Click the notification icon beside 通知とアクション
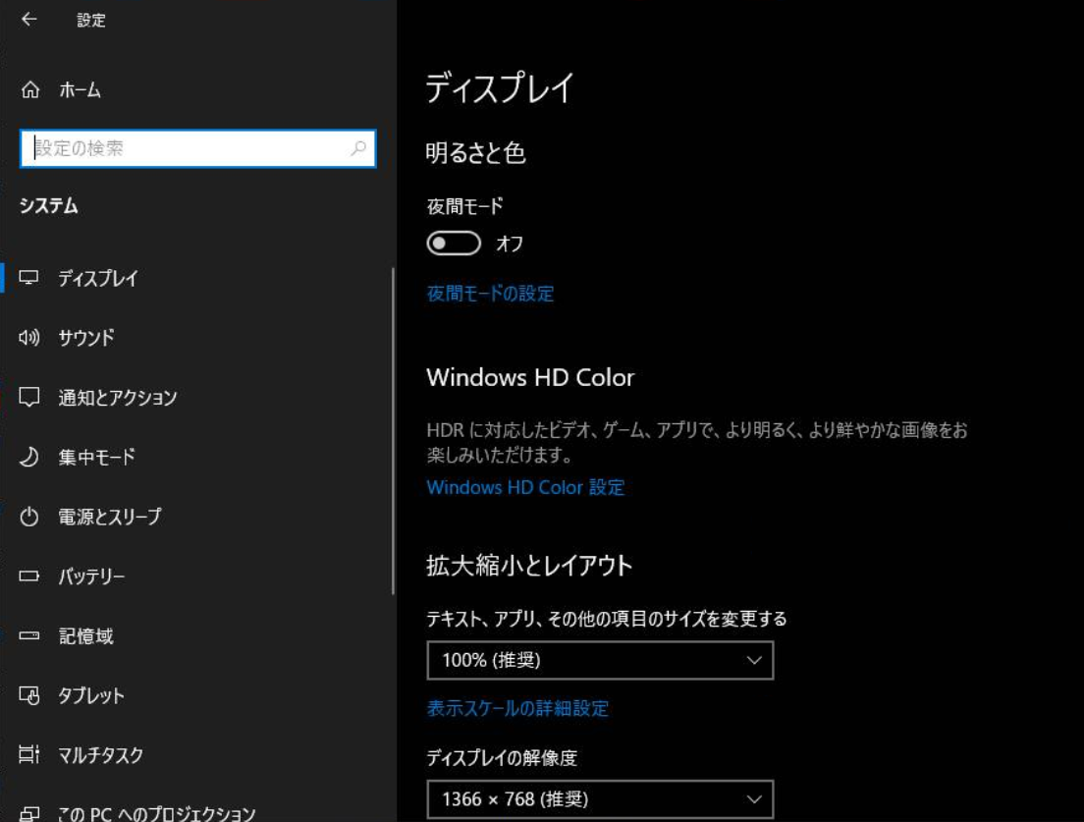 pos(29,398)
